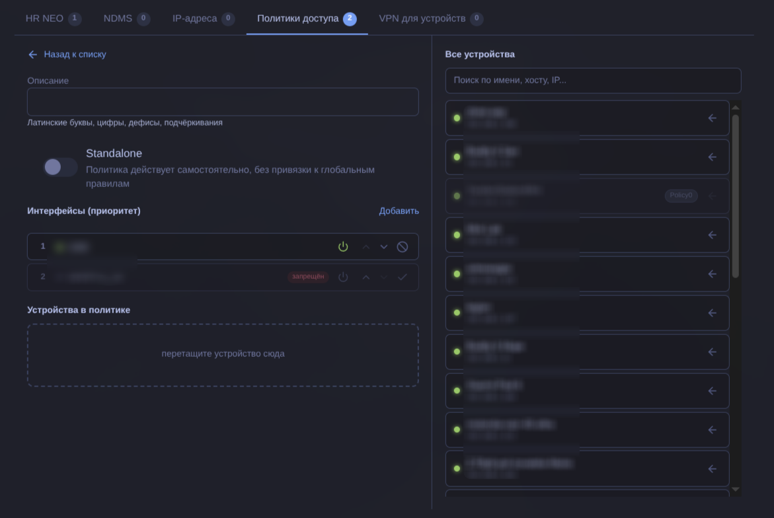This screenshot has width=774, height=518.
Task: Click the device search field
Action: coord(593,81)
